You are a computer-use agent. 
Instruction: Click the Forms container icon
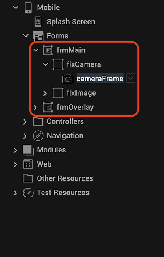coord(38,36)
